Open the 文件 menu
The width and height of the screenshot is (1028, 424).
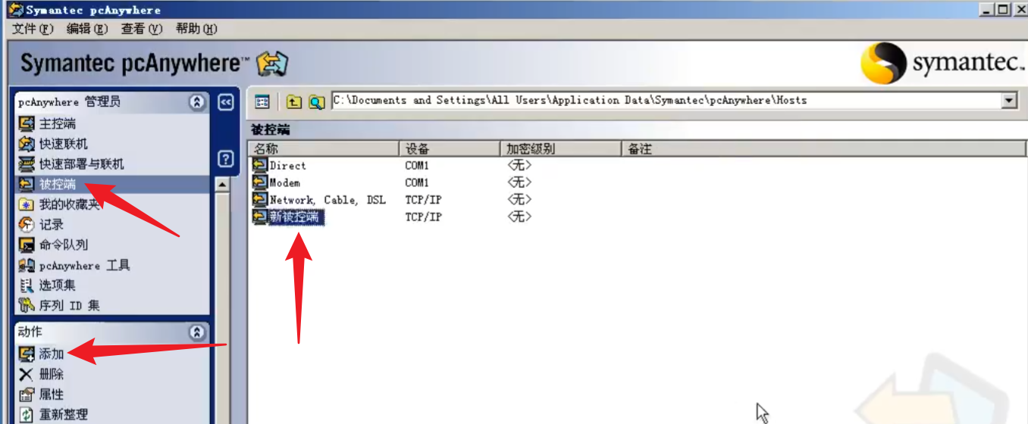pos(33,29)
